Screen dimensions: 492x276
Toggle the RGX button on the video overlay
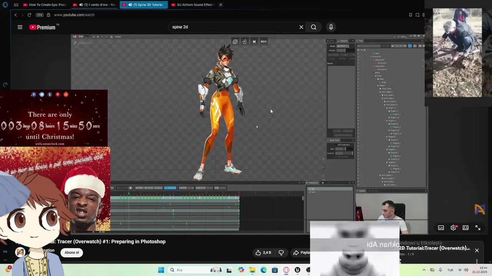(x=264, y=41)
